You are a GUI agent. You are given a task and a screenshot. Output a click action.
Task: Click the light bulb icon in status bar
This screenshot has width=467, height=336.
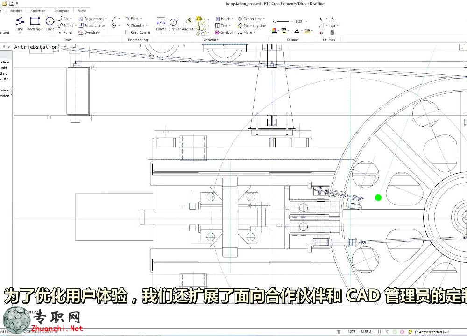(x=410, y=331)
